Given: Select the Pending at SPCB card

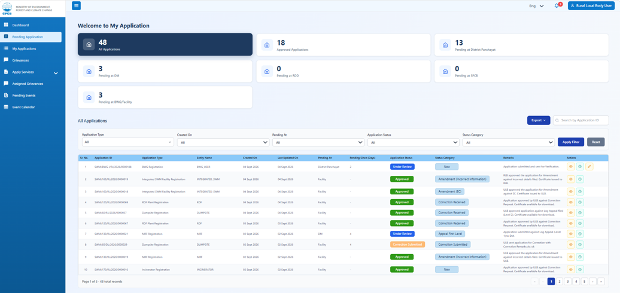Looking at the screenshot, I should 521,71.
